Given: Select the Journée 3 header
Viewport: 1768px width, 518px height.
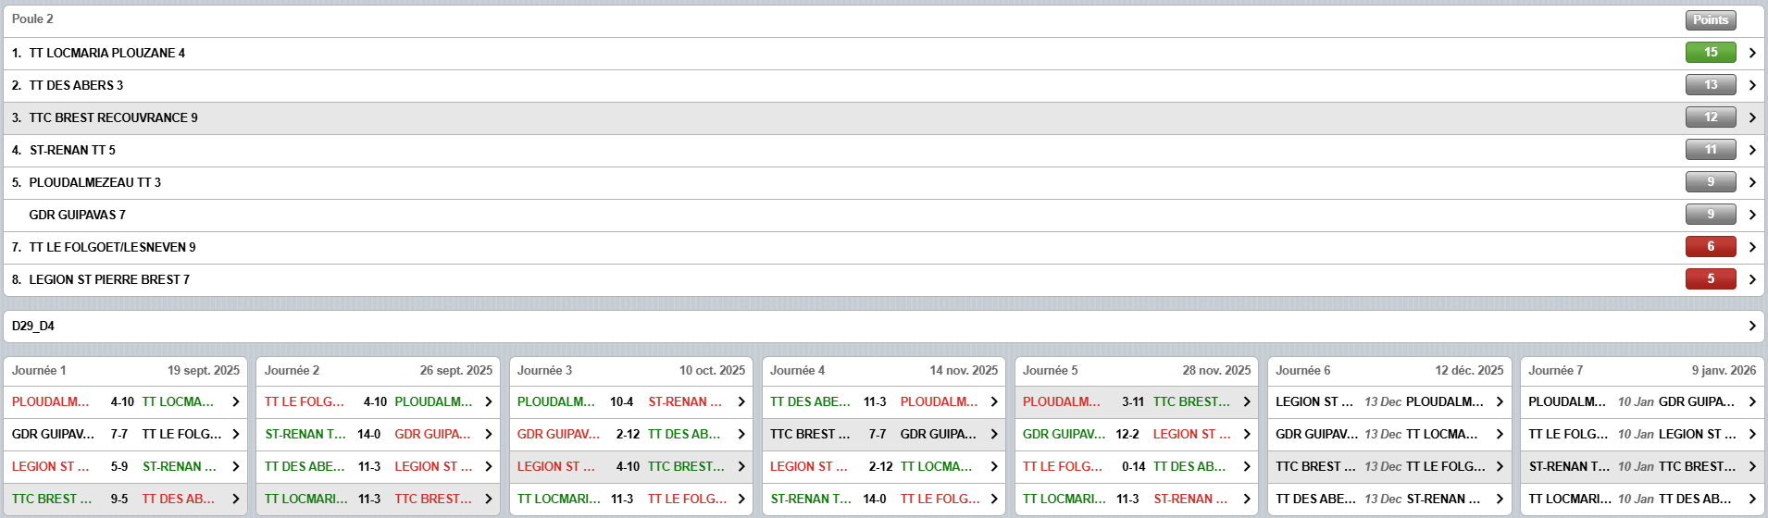Looking at the screenshot, I should click(x=630, y=370).
